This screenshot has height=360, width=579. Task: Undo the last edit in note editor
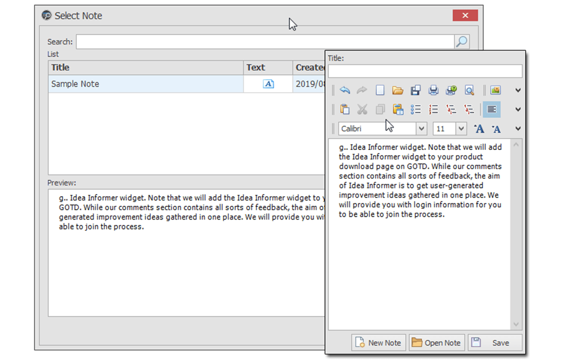pyautogui.click(x=344, y=90)
